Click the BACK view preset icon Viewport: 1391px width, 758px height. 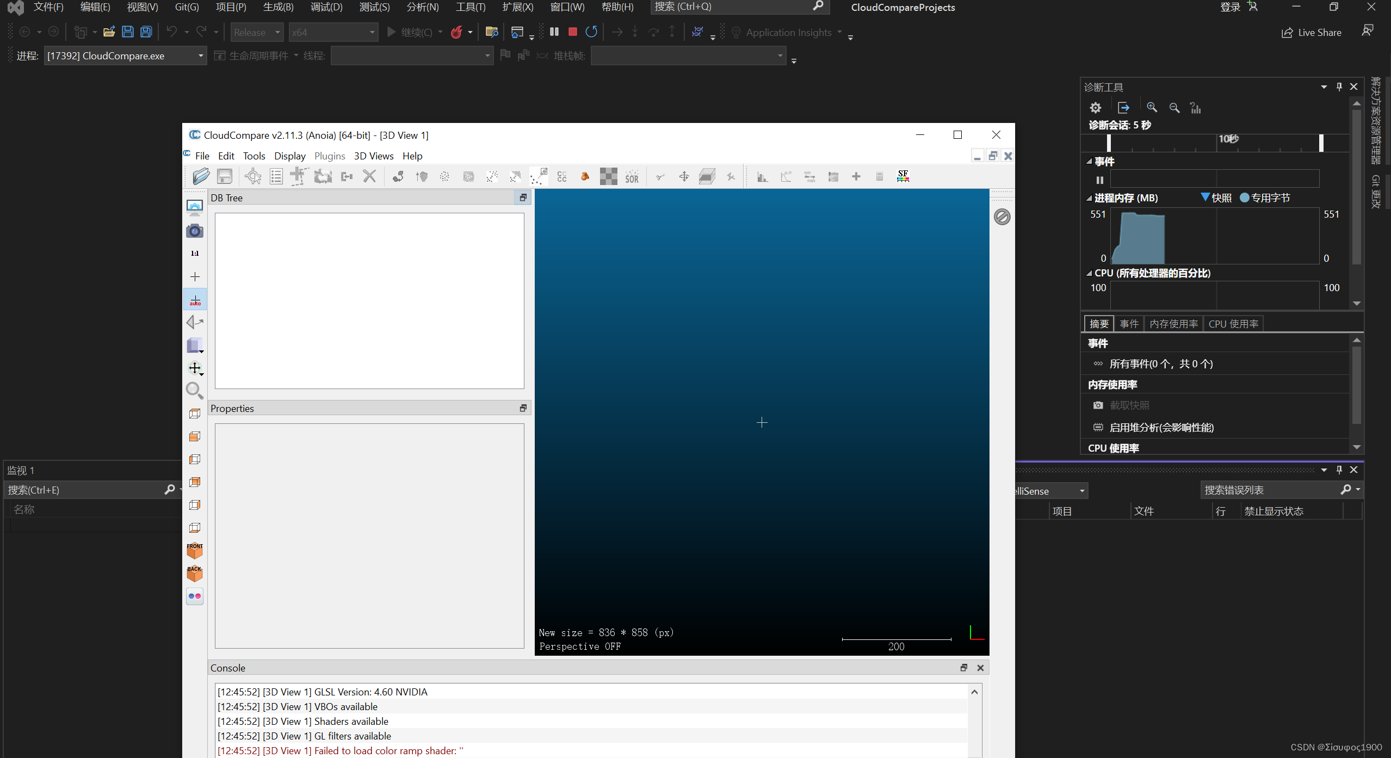click(195, 573)
